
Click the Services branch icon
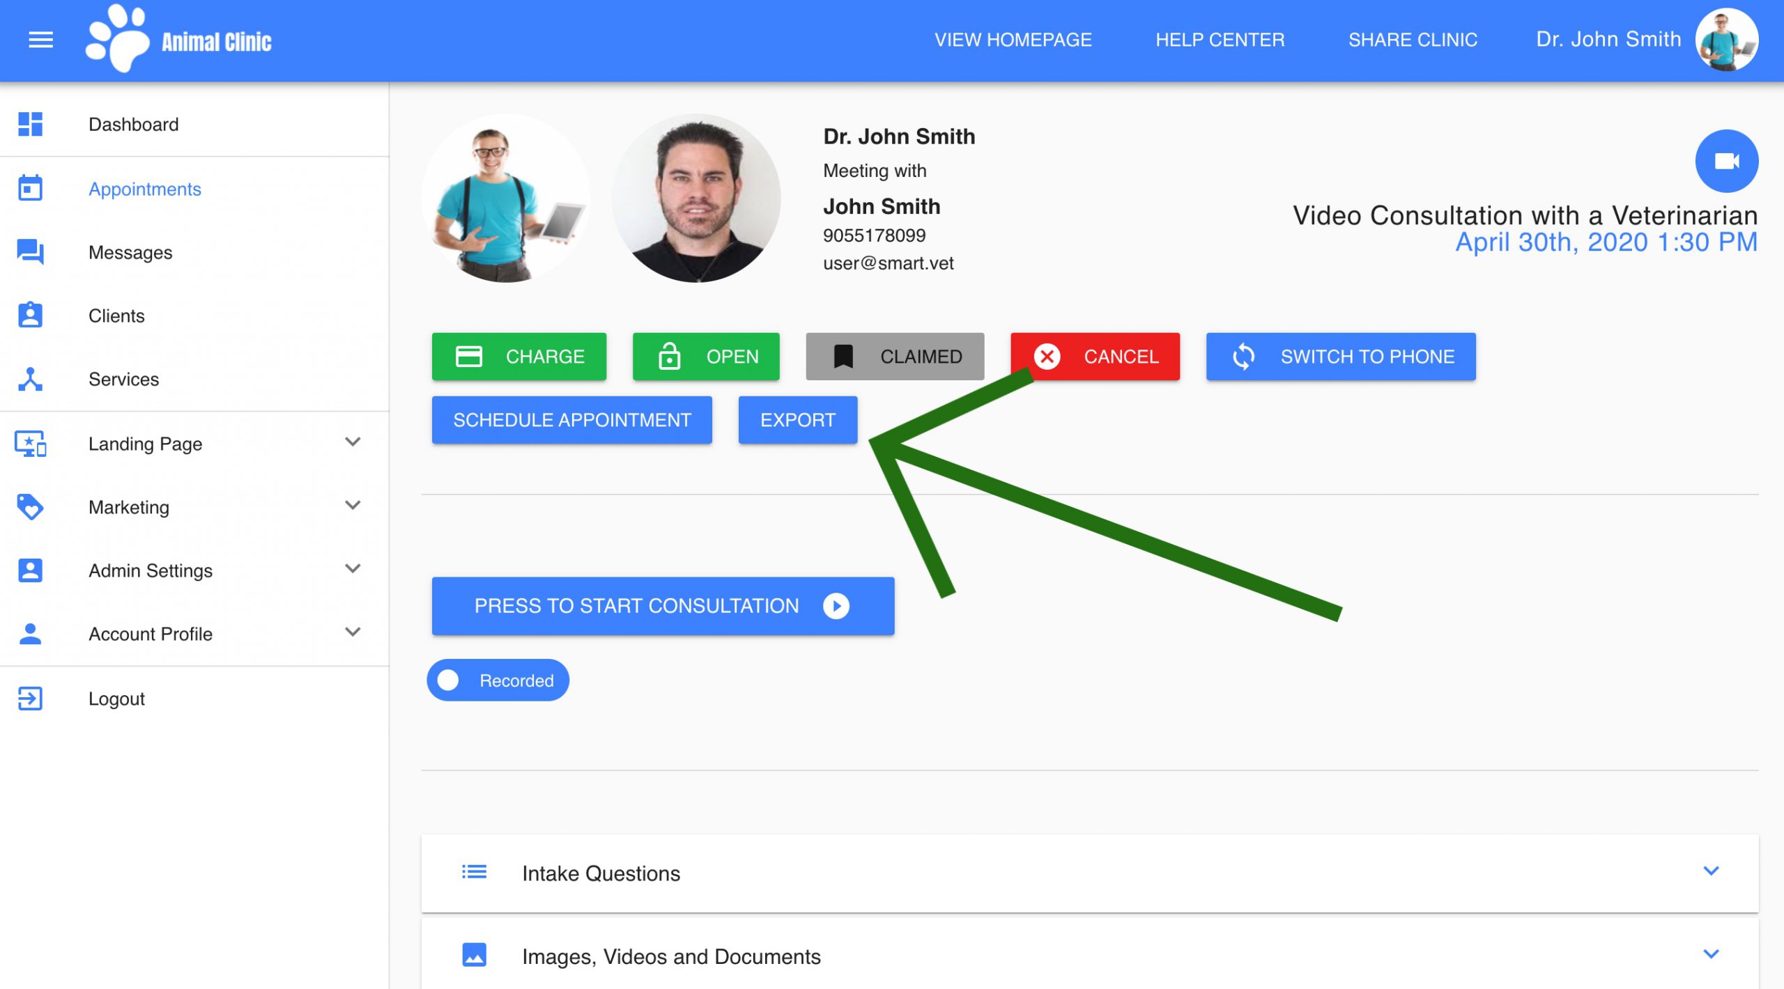tap(30, 379)
